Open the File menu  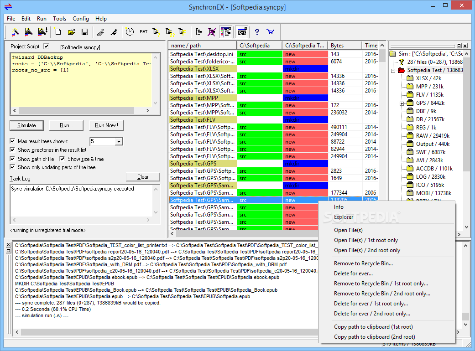pos(11,19)
